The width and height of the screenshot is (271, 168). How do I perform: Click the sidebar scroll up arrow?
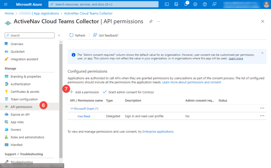pos(61,42)
